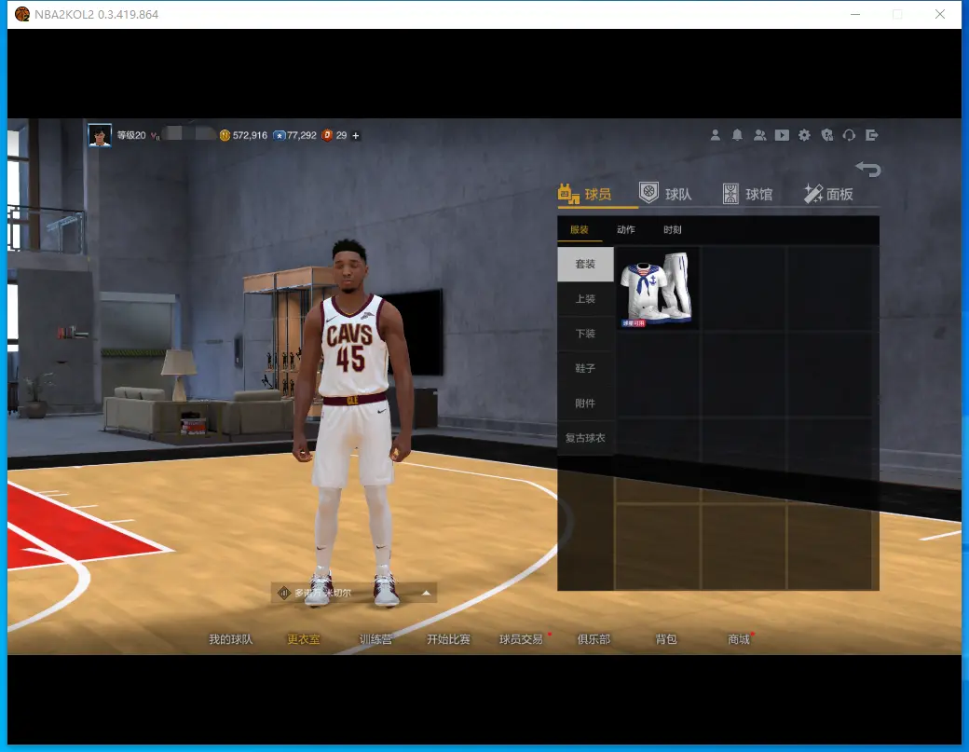The height and width of the screenshot is (752, 969).
Task: Open 背包 (Backpack)
Action: 666,639
